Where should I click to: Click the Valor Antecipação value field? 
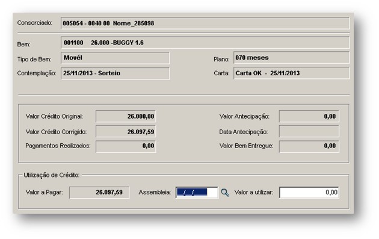tap(309, 116)
